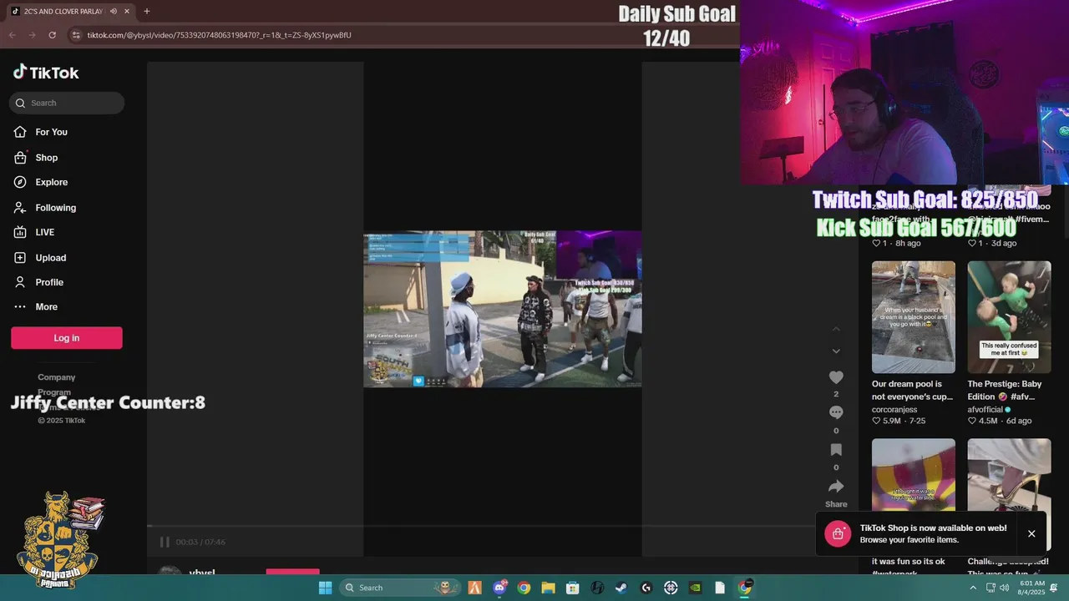The image size is (1069, 601).
Task: Click the TikTok logo
Action: pyautogui.click(x=46, y=73)
